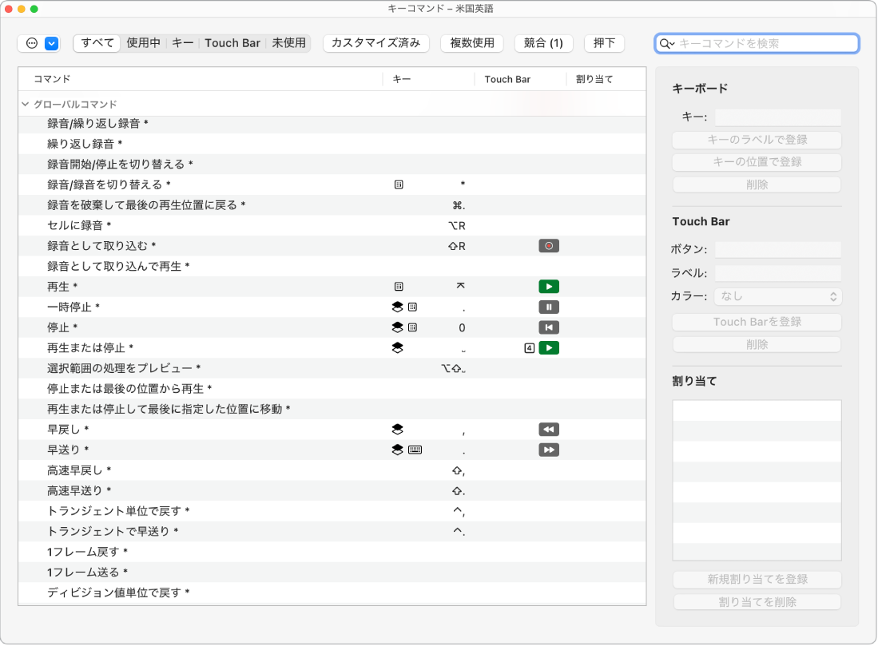Screen dimensions: 878x646
Task: Select the 未使用 filter tab
Action: coord(288,43)
